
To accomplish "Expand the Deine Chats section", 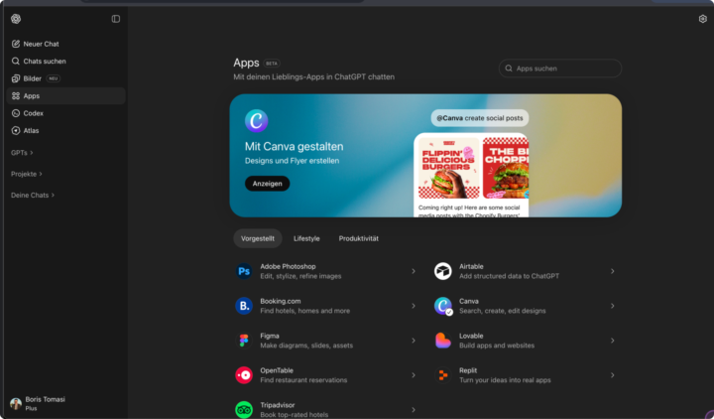I will coord(33,196).
